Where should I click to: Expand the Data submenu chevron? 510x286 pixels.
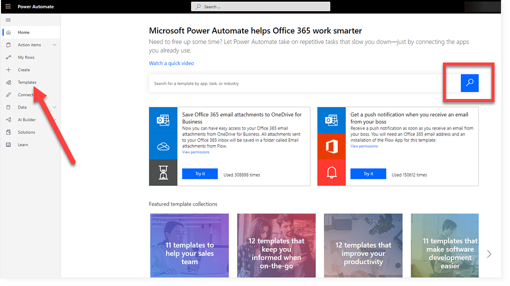[55, 107]
